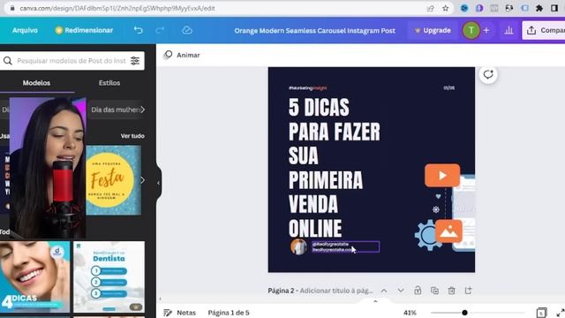The height and width of the screenshot is (318, 565).
Task: Click the template search field
Action: [x=72, y=61]
